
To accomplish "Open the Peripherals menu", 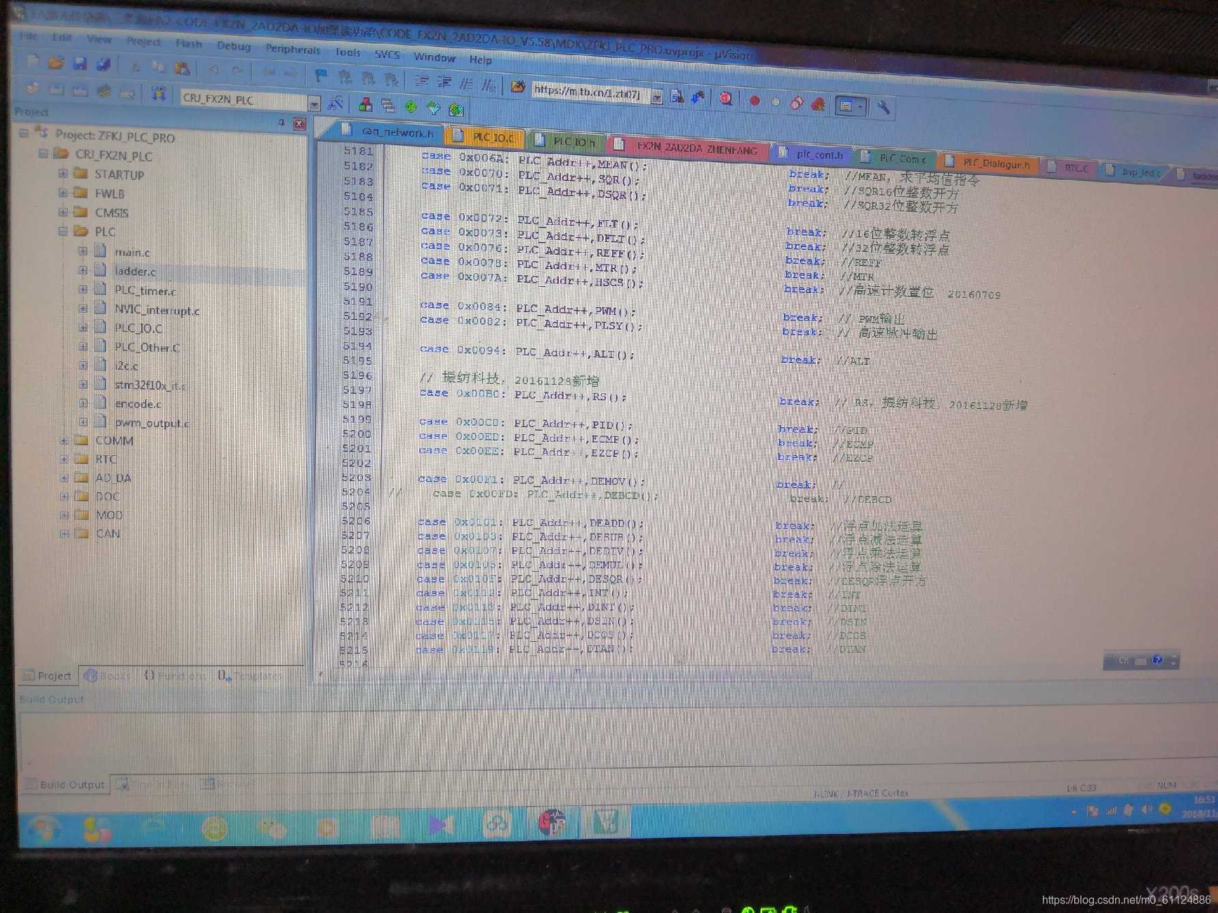I will click(292, 49).
